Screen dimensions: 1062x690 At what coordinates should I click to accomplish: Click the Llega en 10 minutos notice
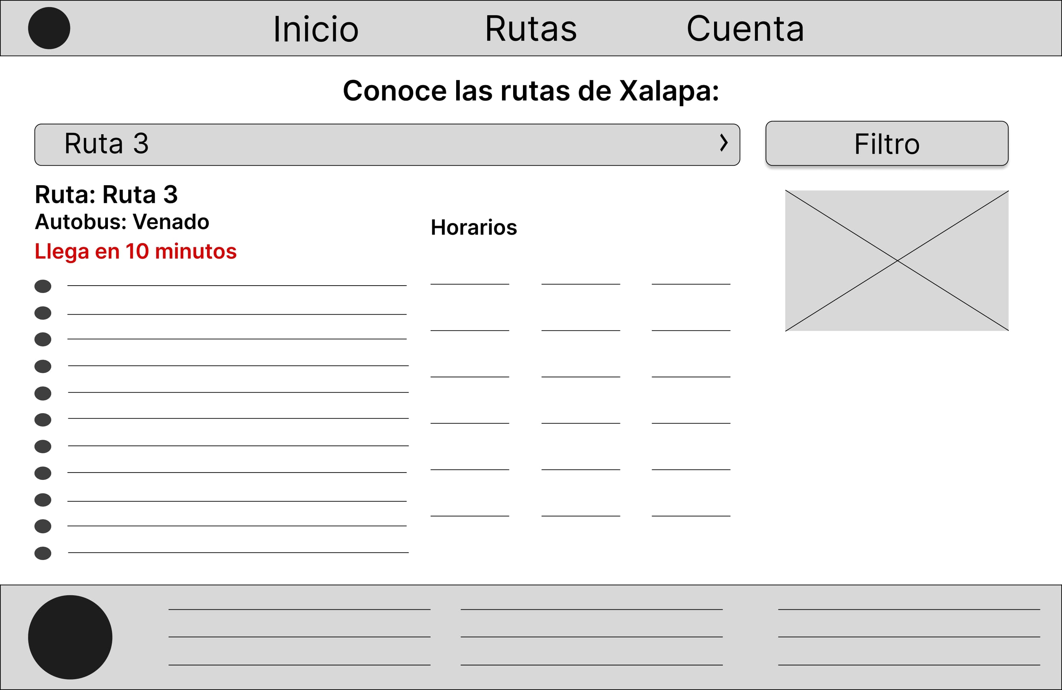pyautogui.click(x=136, y=251)
